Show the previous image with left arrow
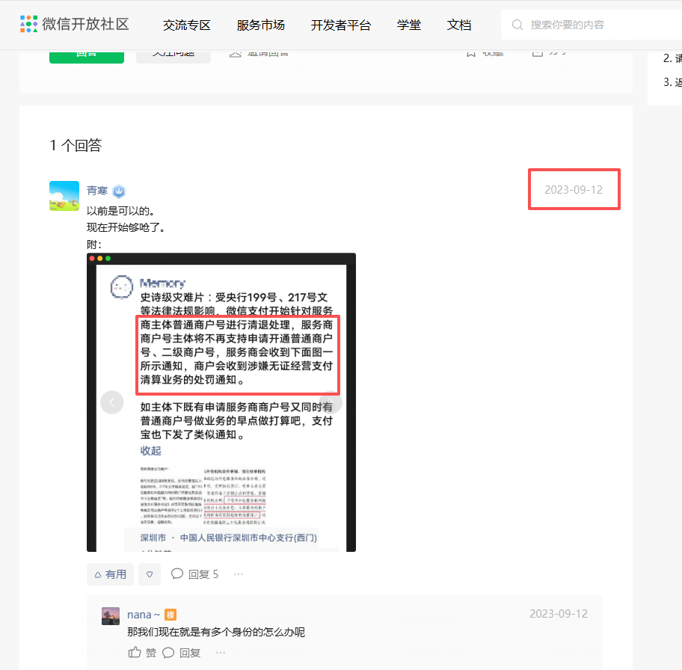 pos(111,402)
